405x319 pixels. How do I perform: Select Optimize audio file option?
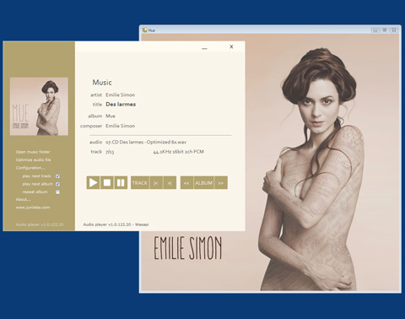[x=33, y=159]
